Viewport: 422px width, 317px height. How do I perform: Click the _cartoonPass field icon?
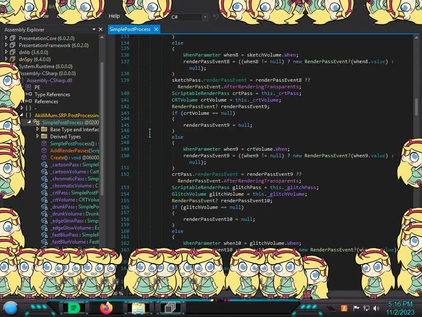45,165
